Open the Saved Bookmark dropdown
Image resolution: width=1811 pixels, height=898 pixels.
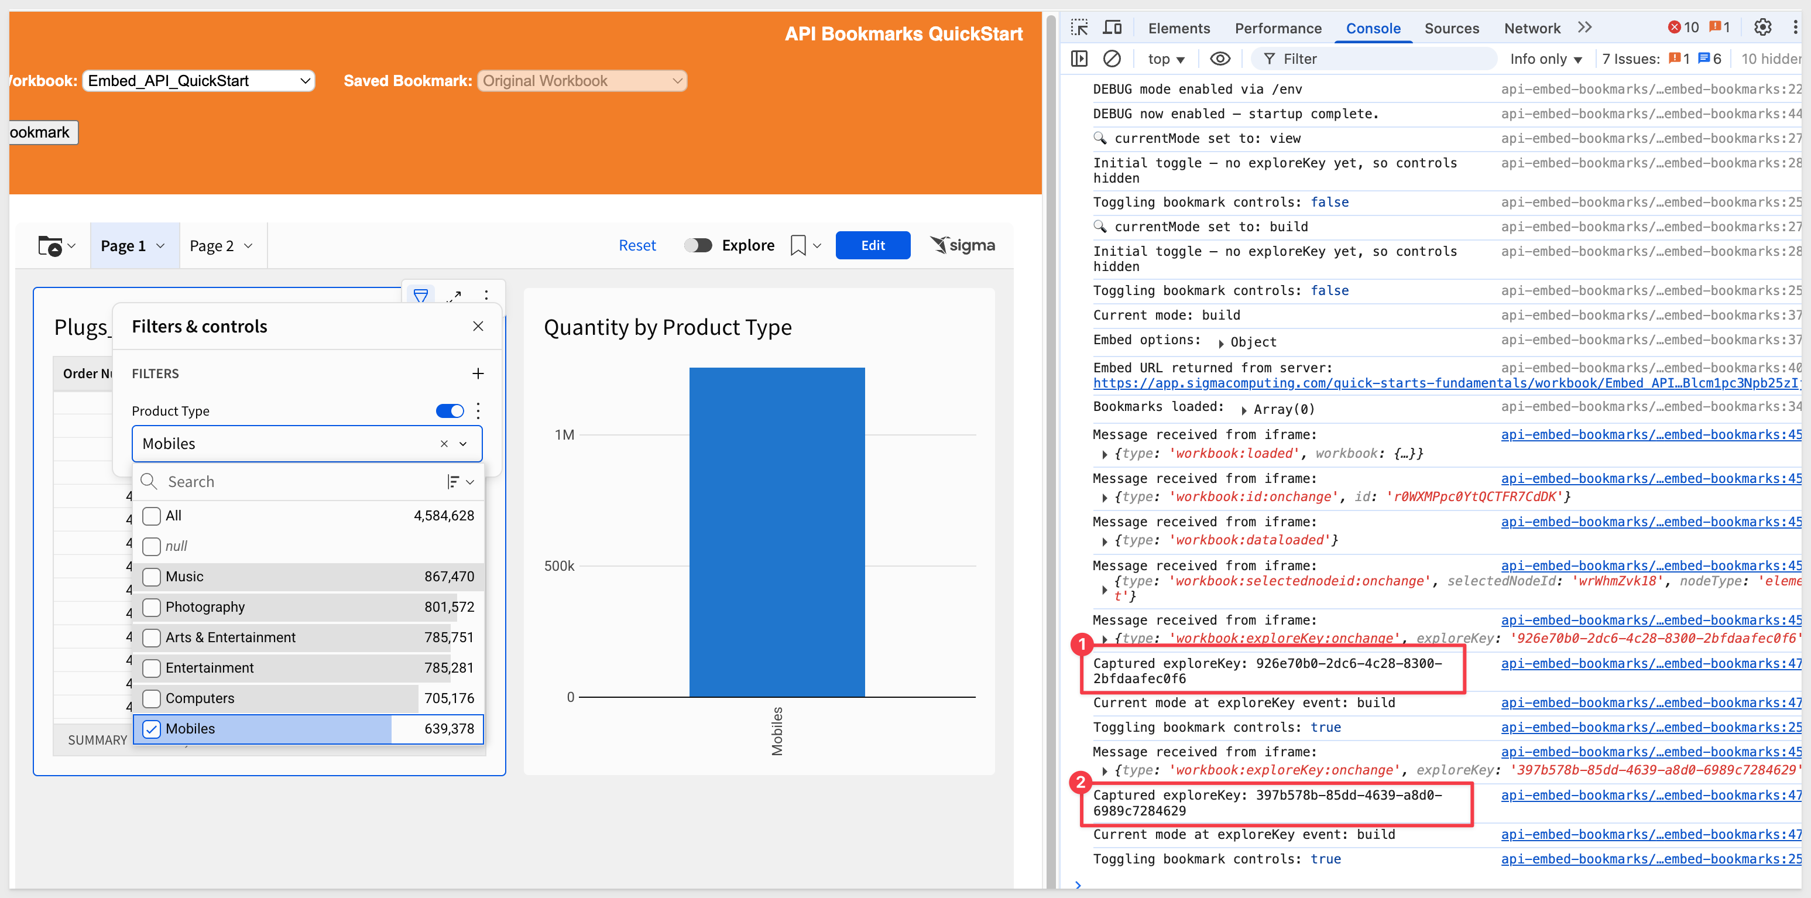[582, 81]
